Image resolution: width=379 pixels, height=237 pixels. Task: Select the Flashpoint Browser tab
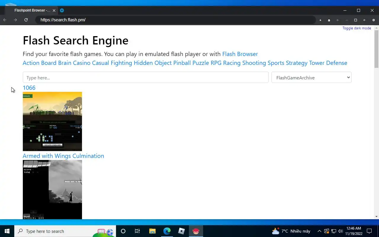[x=32, y=10]
